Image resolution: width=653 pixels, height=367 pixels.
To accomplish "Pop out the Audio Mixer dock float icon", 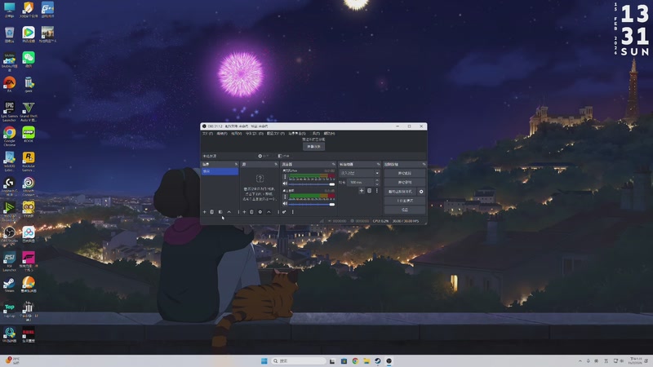I will click(x=334, y=165).
